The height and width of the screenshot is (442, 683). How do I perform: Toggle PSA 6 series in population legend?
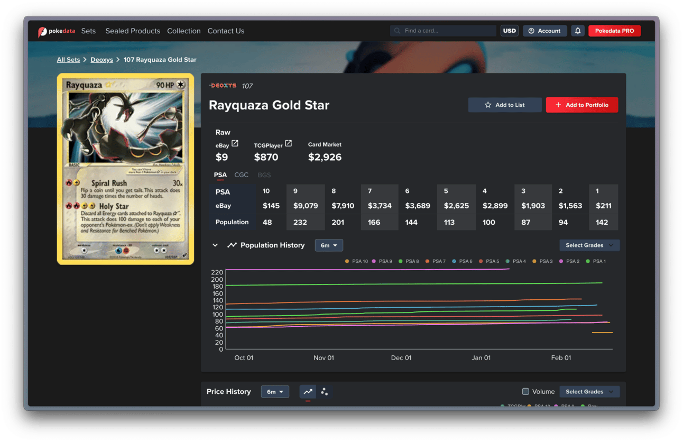(x=463, y=261)
